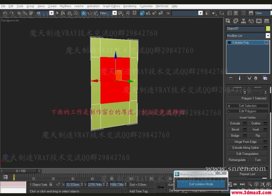The height and width of the screenshot is (196, 272).
Task: Toggle the Editable Poly visibility switch
Action: coord(266,43)
